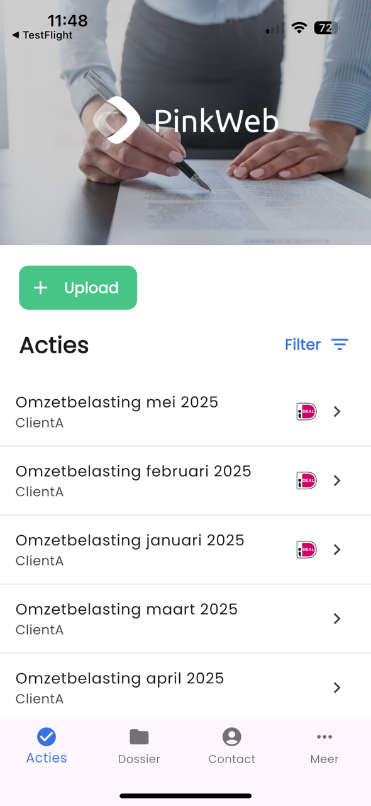This screenshot has width=371, height=806.
Task: Switch to the Acties tab
Action: coord(47,746)
